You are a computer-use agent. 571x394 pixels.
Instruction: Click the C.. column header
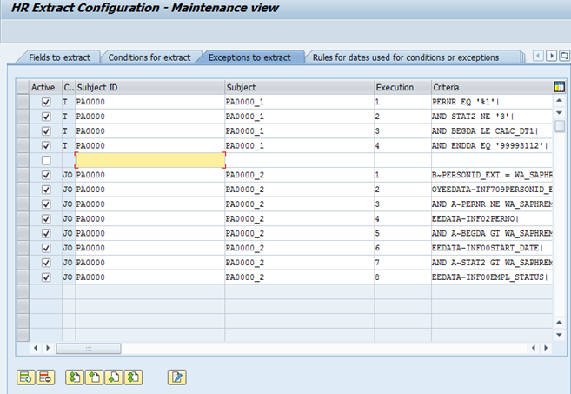[x=69, y=87]
